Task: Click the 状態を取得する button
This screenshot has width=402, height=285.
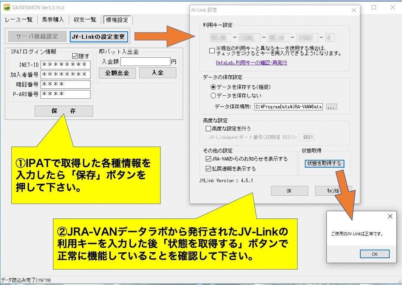Action: pos(324,164)
